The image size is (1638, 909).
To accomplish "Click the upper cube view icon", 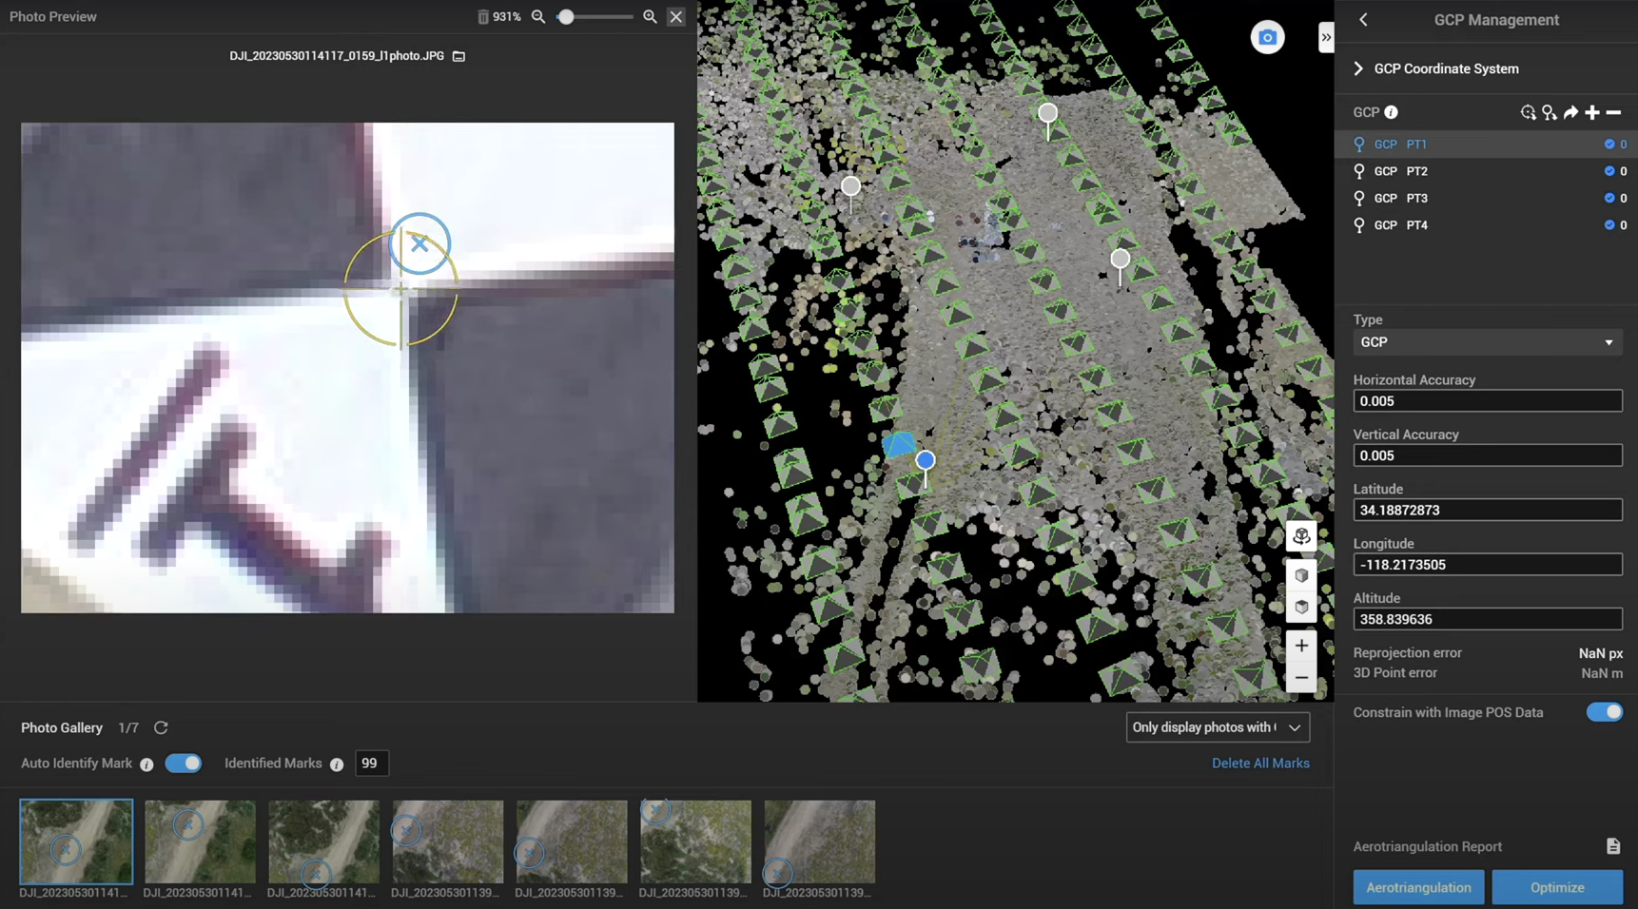I will [x=1301, y=575].
